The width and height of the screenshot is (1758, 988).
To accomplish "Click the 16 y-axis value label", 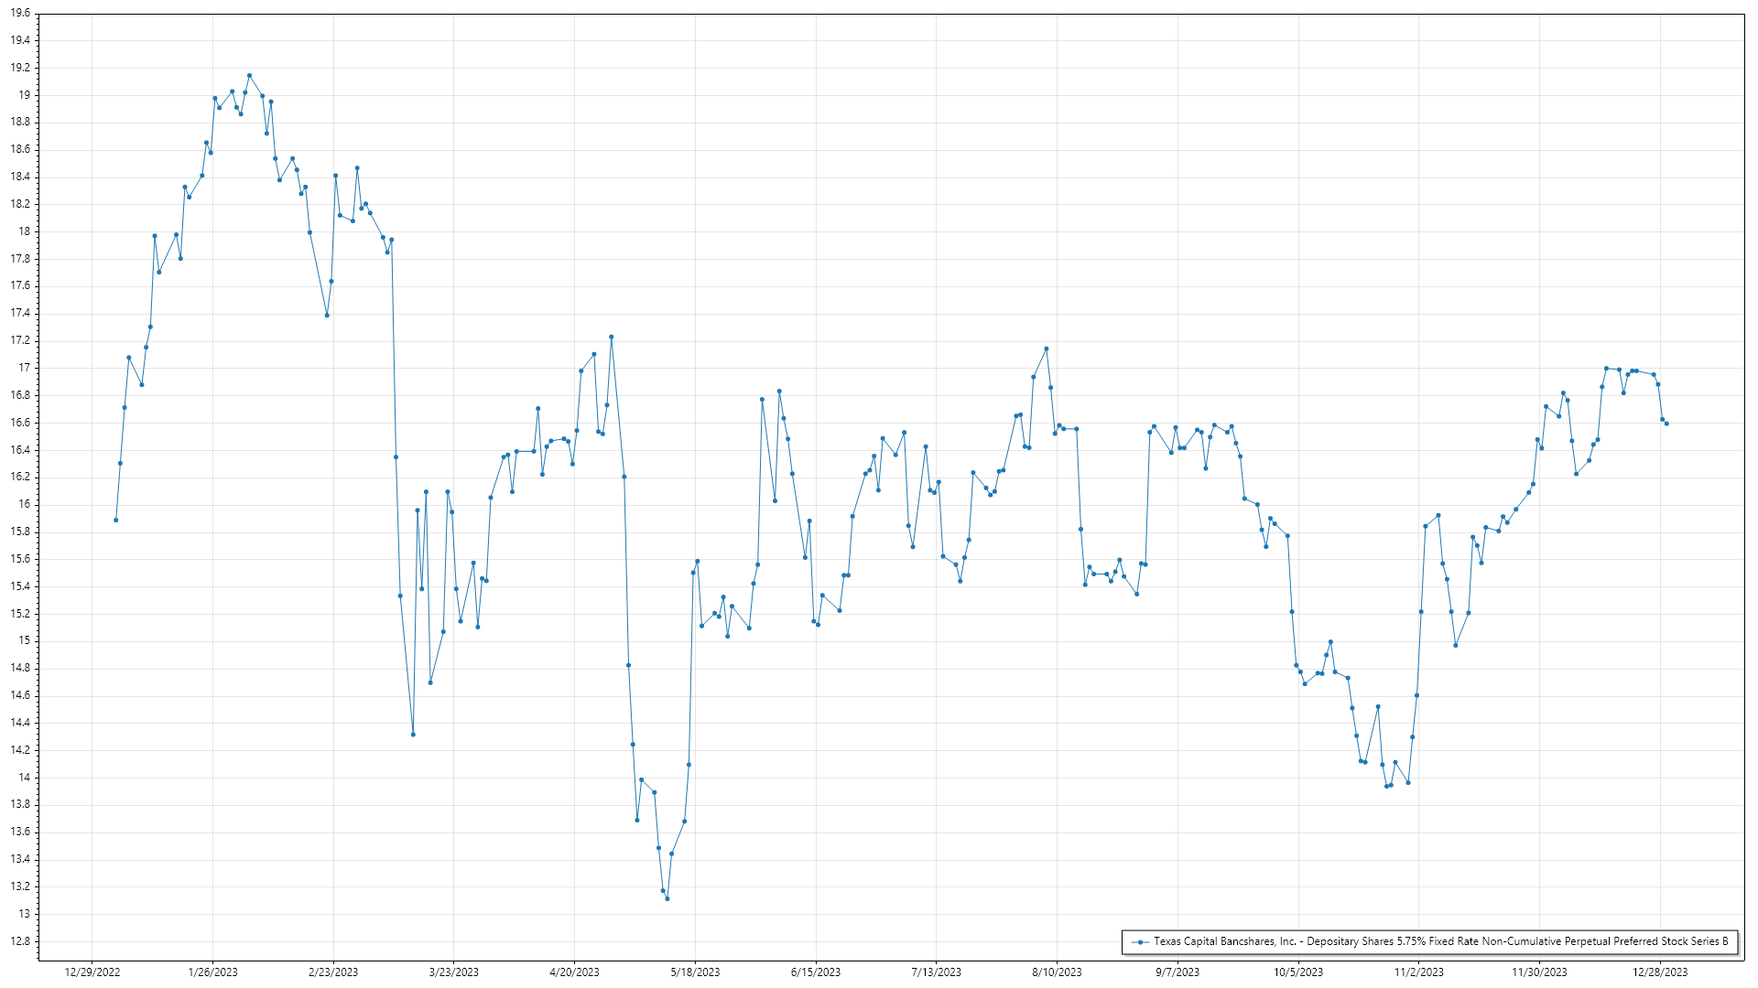I will point(24,505).
